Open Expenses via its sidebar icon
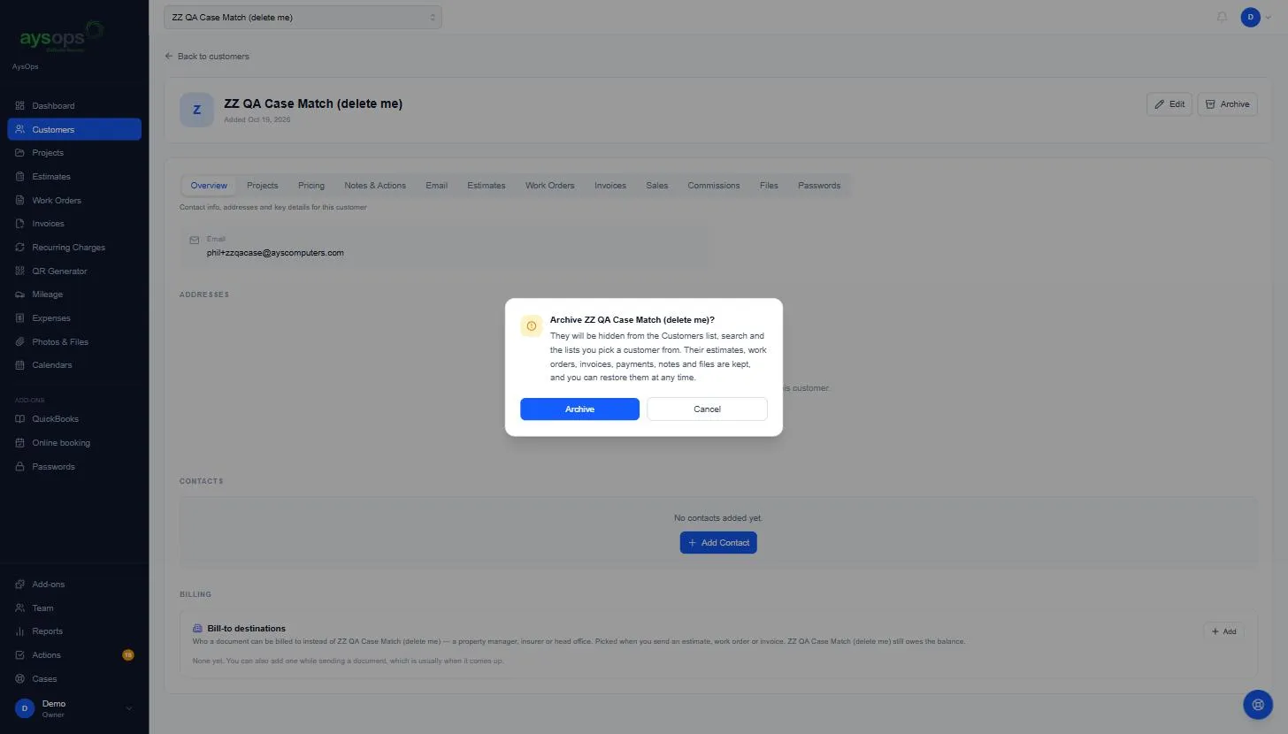The height and width of the screenshot is (734, 1288). 20,318
